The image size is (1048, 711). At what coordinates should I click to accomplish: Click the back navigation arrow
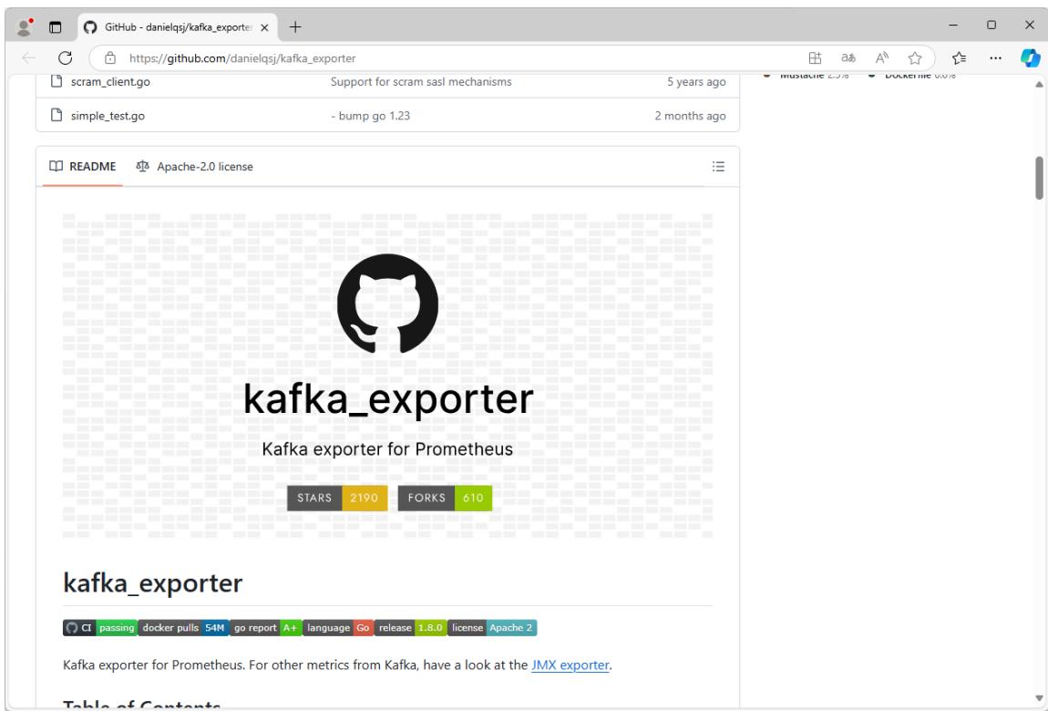29,58
